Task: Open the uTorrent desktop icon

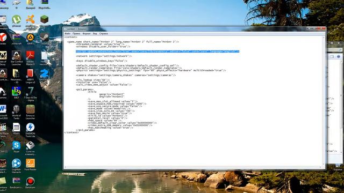Action: pyautogui.click(x=17, y=20)
